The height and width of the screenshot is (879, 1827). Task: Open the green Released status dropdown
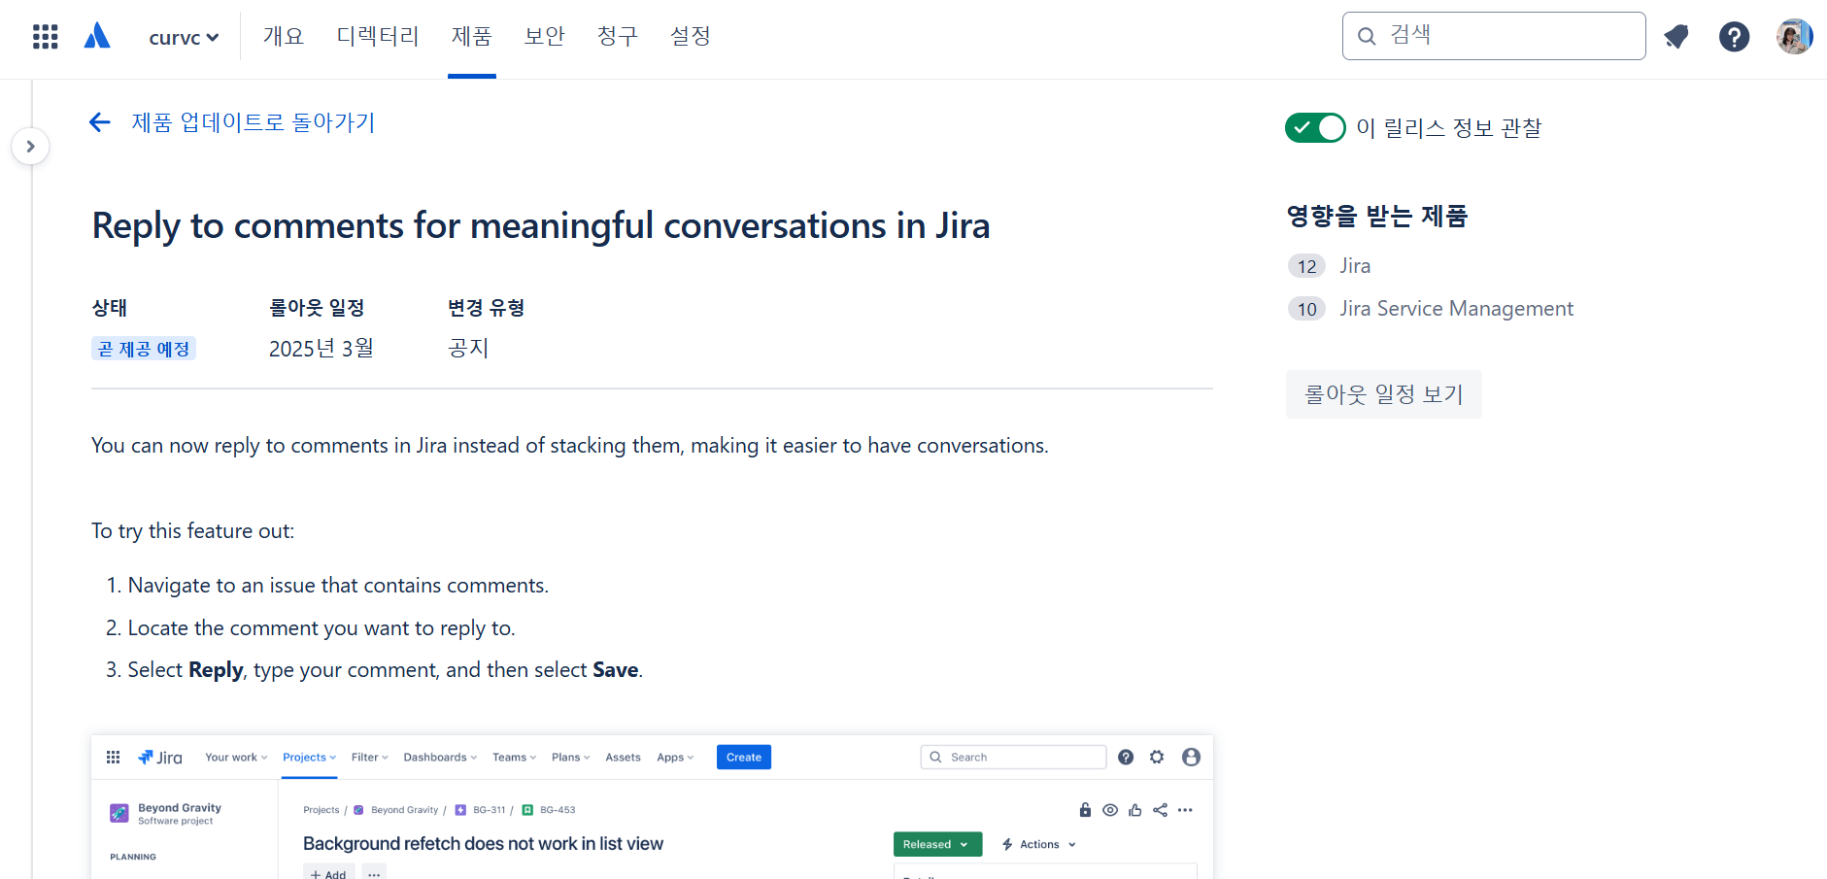pos(937,845)
